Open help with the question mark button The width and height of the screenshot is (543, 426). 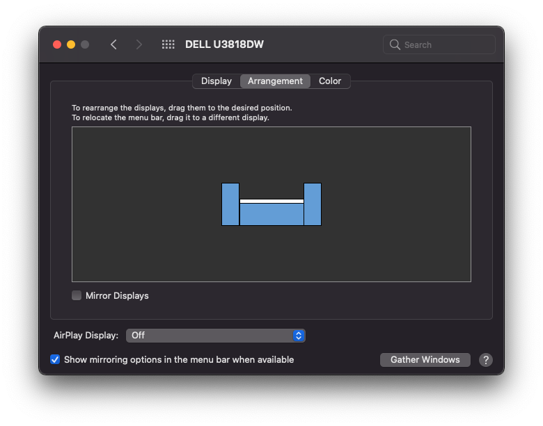point(486,360)
